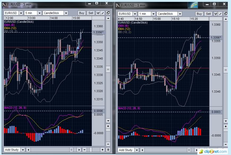This screenshot has width=231, height=155.
Task: Click blue trade marker triangle, 5 min chart
Action: [78, 48]
